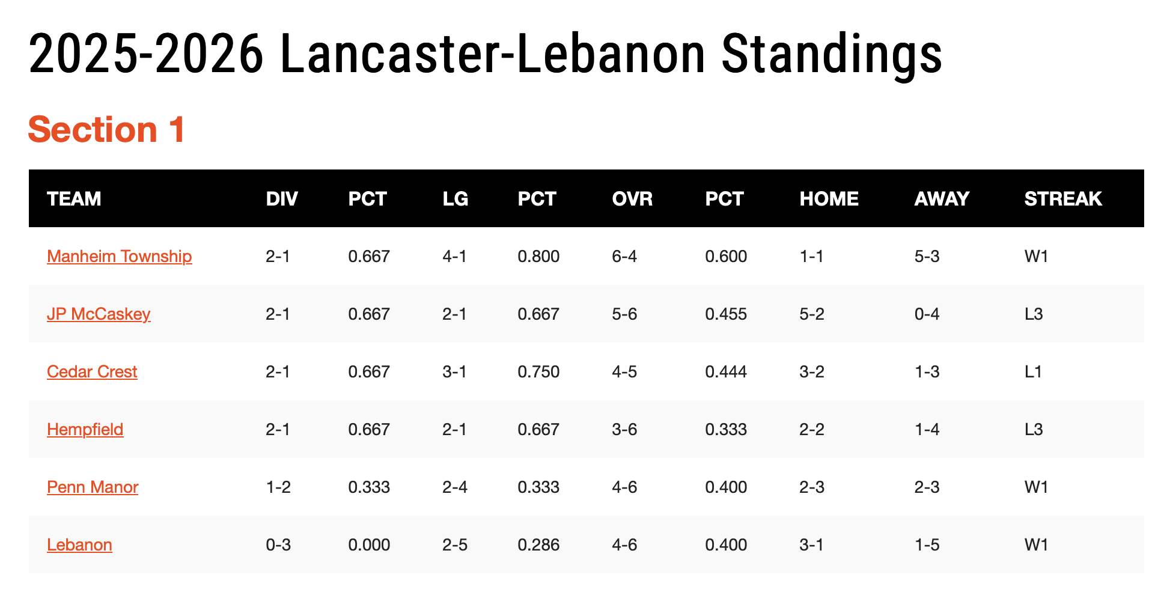Open the Lebanon team link
This screenshot has height=601, width=1161.
79,545
